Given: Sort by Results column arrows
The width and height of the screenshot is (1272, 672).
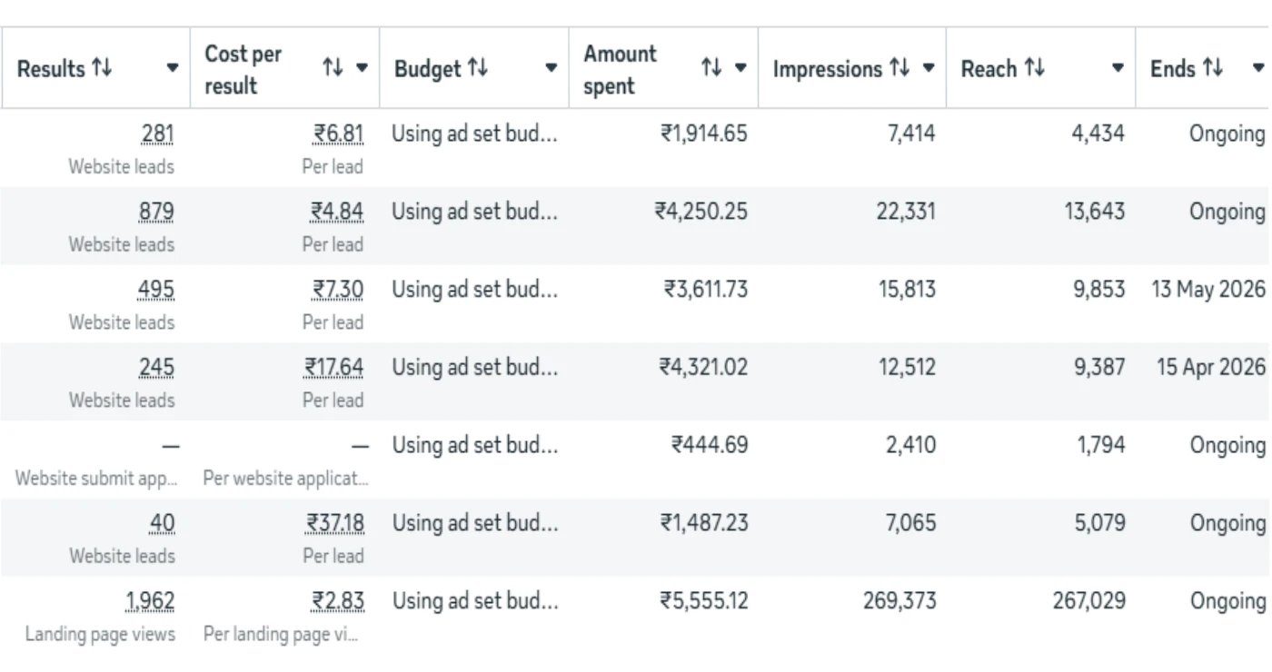Looking at the screenshot, I should click(x=102, y=68).
